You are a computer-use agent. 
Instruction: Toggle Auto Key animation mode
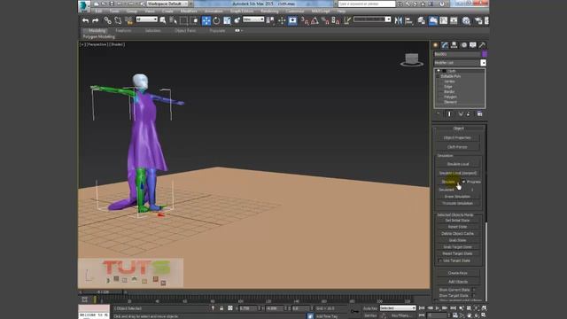pos(369,308)
